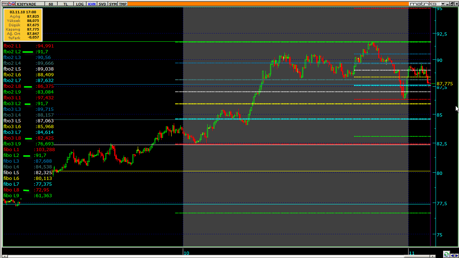Click the green refresh icon at bottom right
This screenshot has height=258, width=459.
click(446, 254)
